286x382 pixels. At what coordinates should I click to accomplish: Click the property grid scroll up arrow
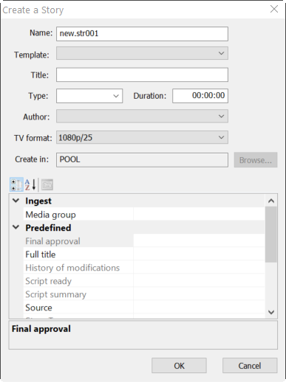click(x=271, y=201)
